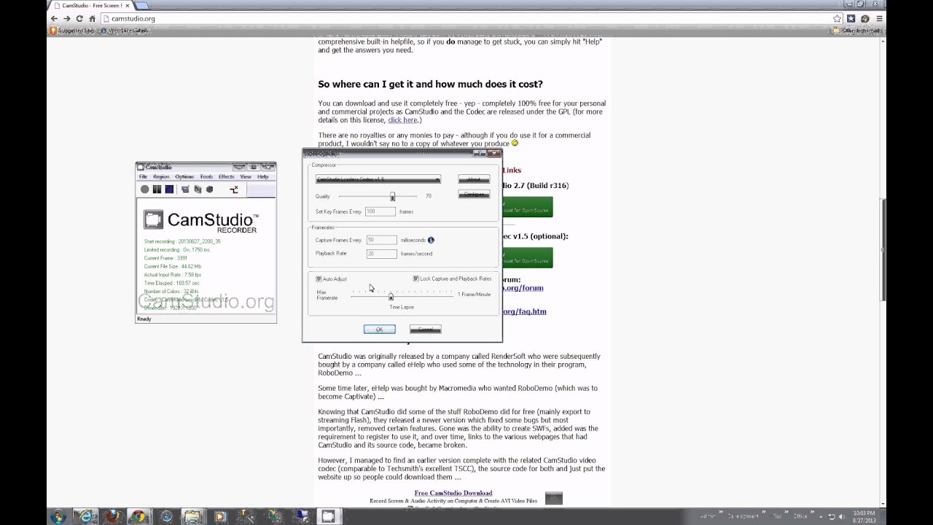The height and width of the screenshot is (525, 933).
Task: Open the Free CamStudio Download link
Action: 453,493
